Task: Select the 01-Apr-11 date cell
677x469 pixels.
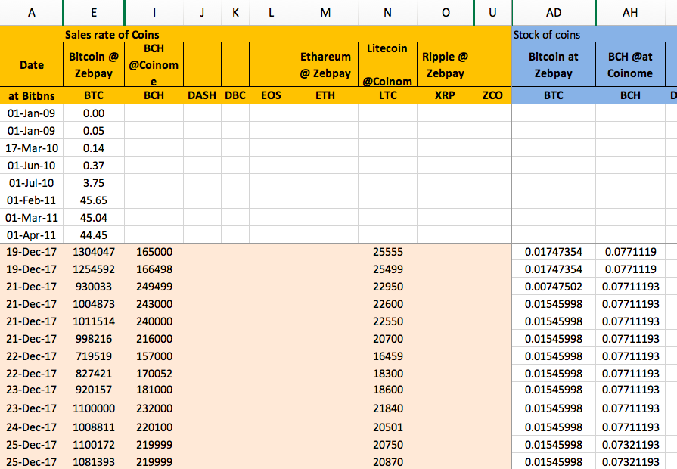Action: coord(32,235)
